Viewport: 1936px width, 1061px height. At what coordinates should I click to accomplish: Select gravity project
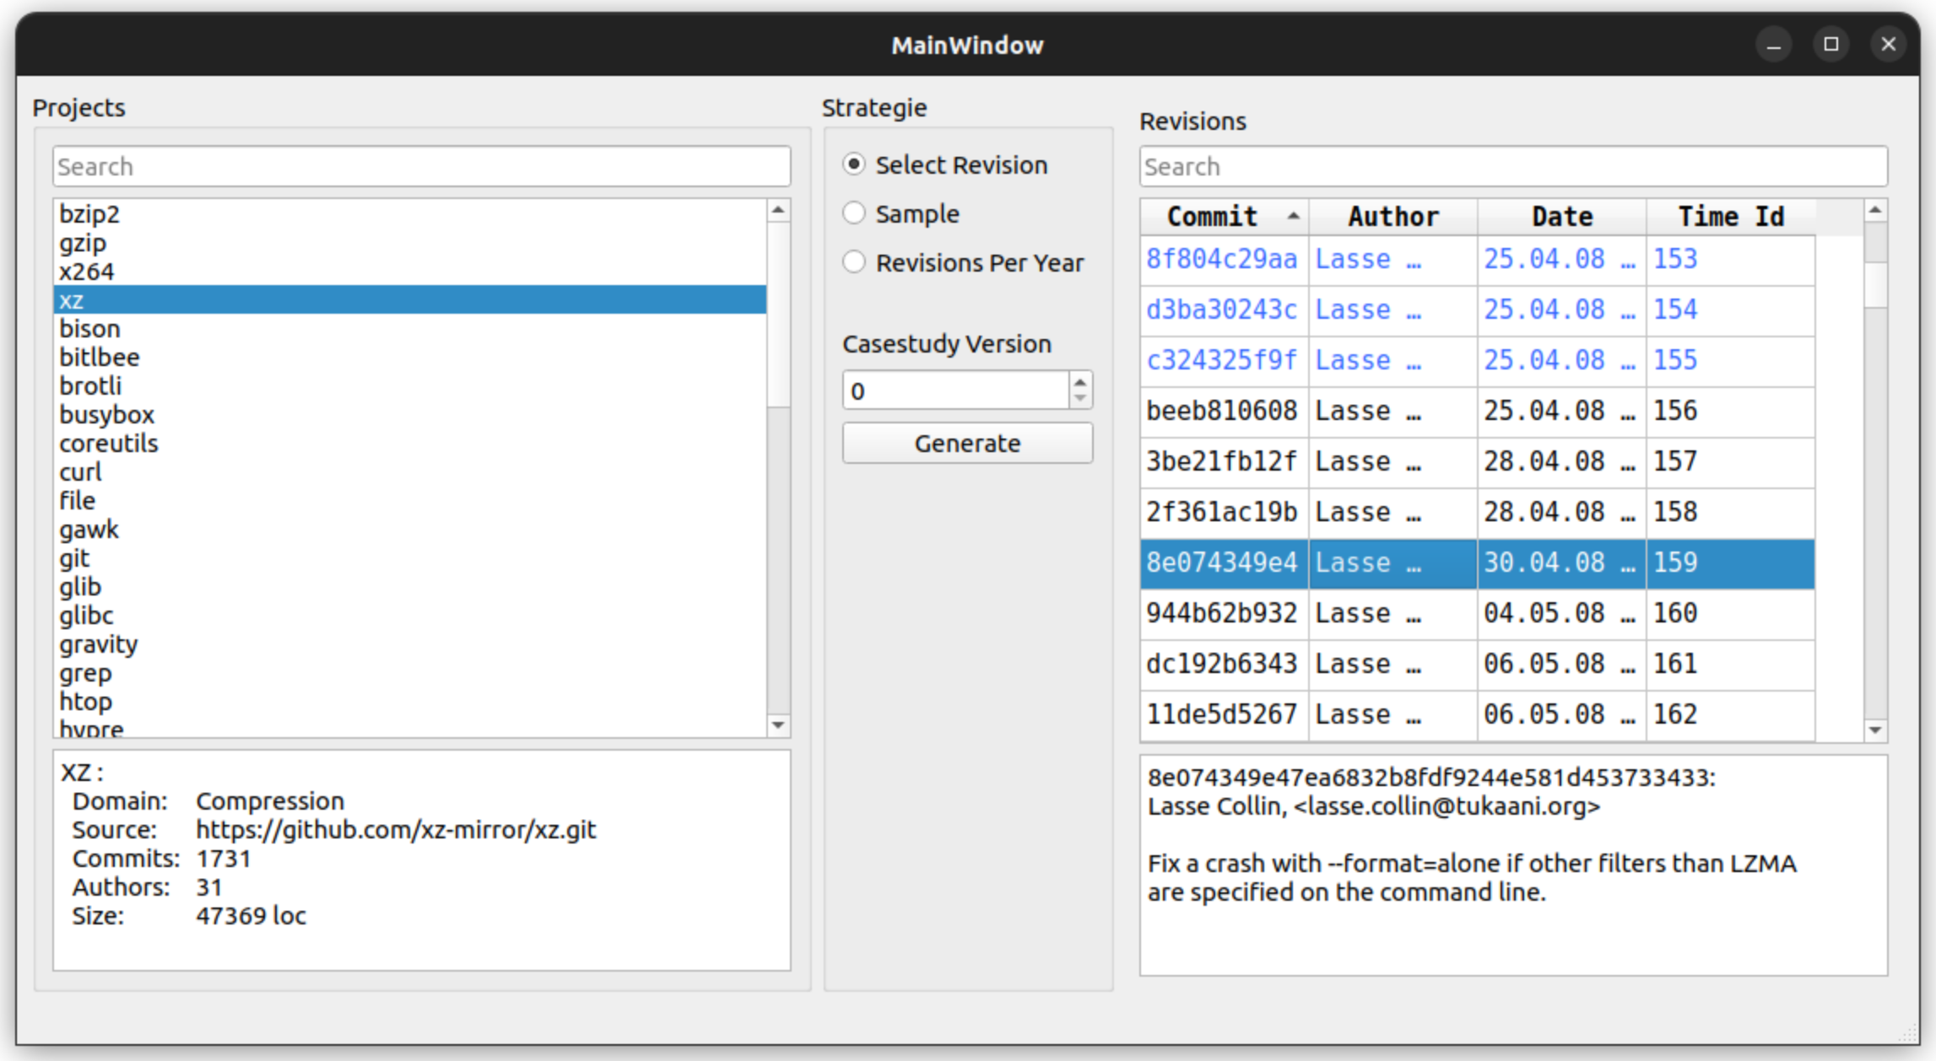410,644
